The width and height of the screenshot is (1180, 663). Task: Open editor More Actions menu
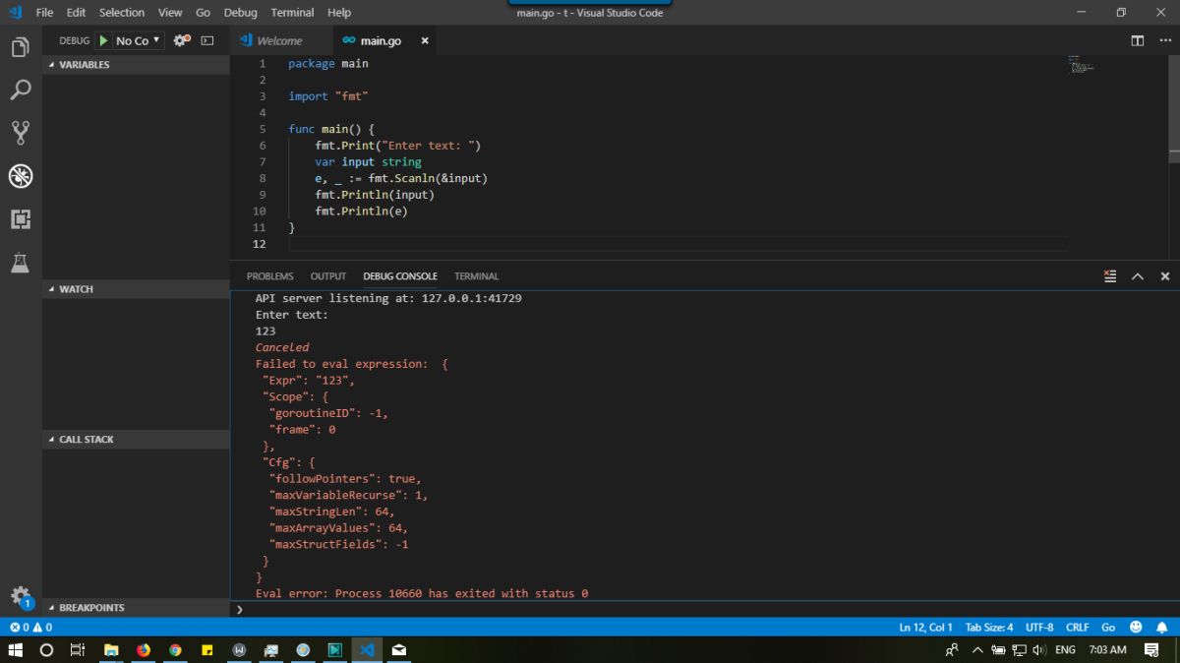coord(1165,40)
